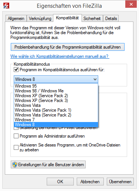
Task: Switch to the Allgemein tab
Action: (16, 19)
